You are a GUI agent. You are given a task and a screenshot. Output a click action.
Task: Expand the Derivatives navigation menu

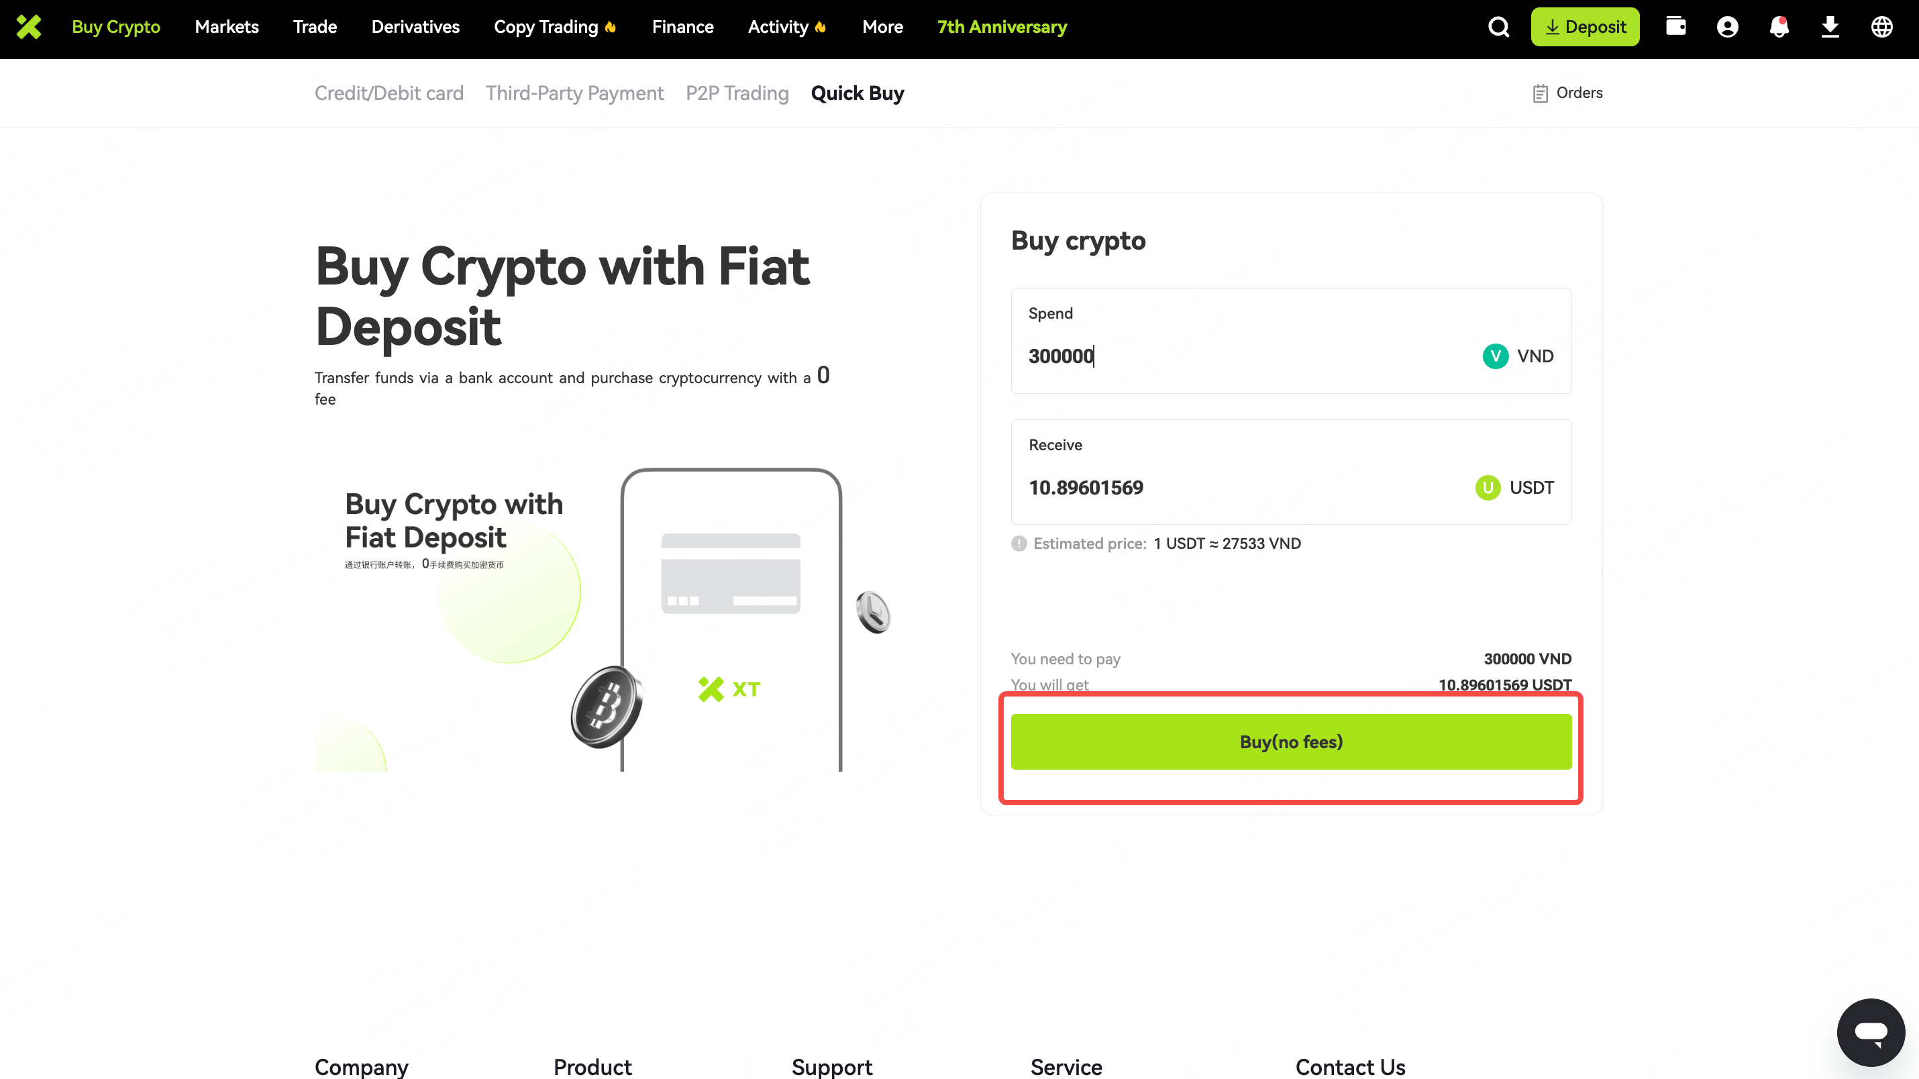(415, 27)
